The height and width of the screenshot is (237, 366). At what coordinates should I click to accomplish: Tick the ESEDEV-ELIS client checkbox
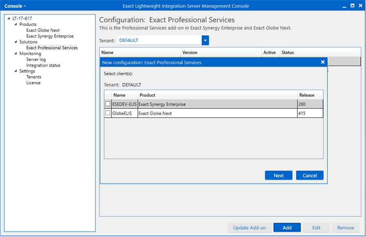[108, 104]
